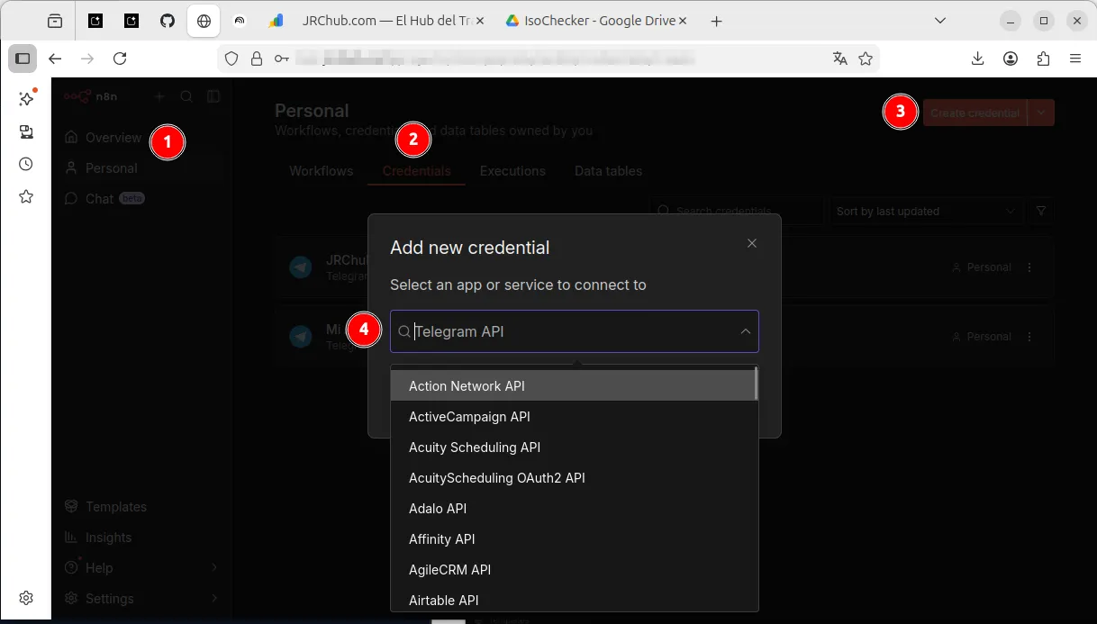The width and height of the screenshot is (1097, 624).
Task: Open the bookmarks star in the browser sidebar
Action: coord(26,196)
